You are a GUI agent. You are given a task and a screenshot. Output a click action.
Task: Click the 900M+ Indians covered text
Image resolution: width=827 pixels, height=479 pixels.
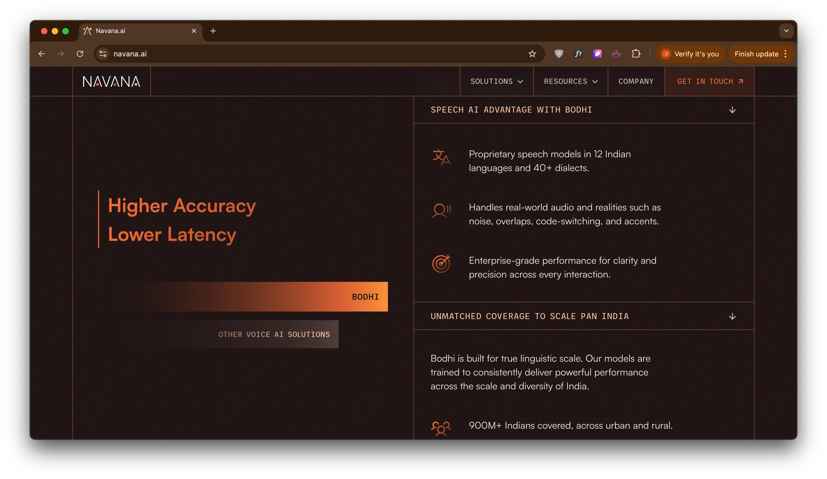571,426
